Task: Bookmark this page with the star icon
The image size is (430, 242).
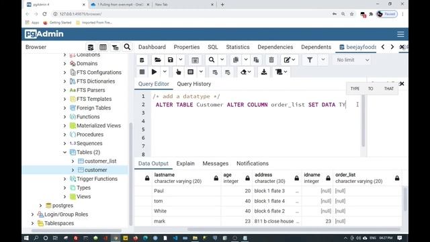Action: pos(351,14)
